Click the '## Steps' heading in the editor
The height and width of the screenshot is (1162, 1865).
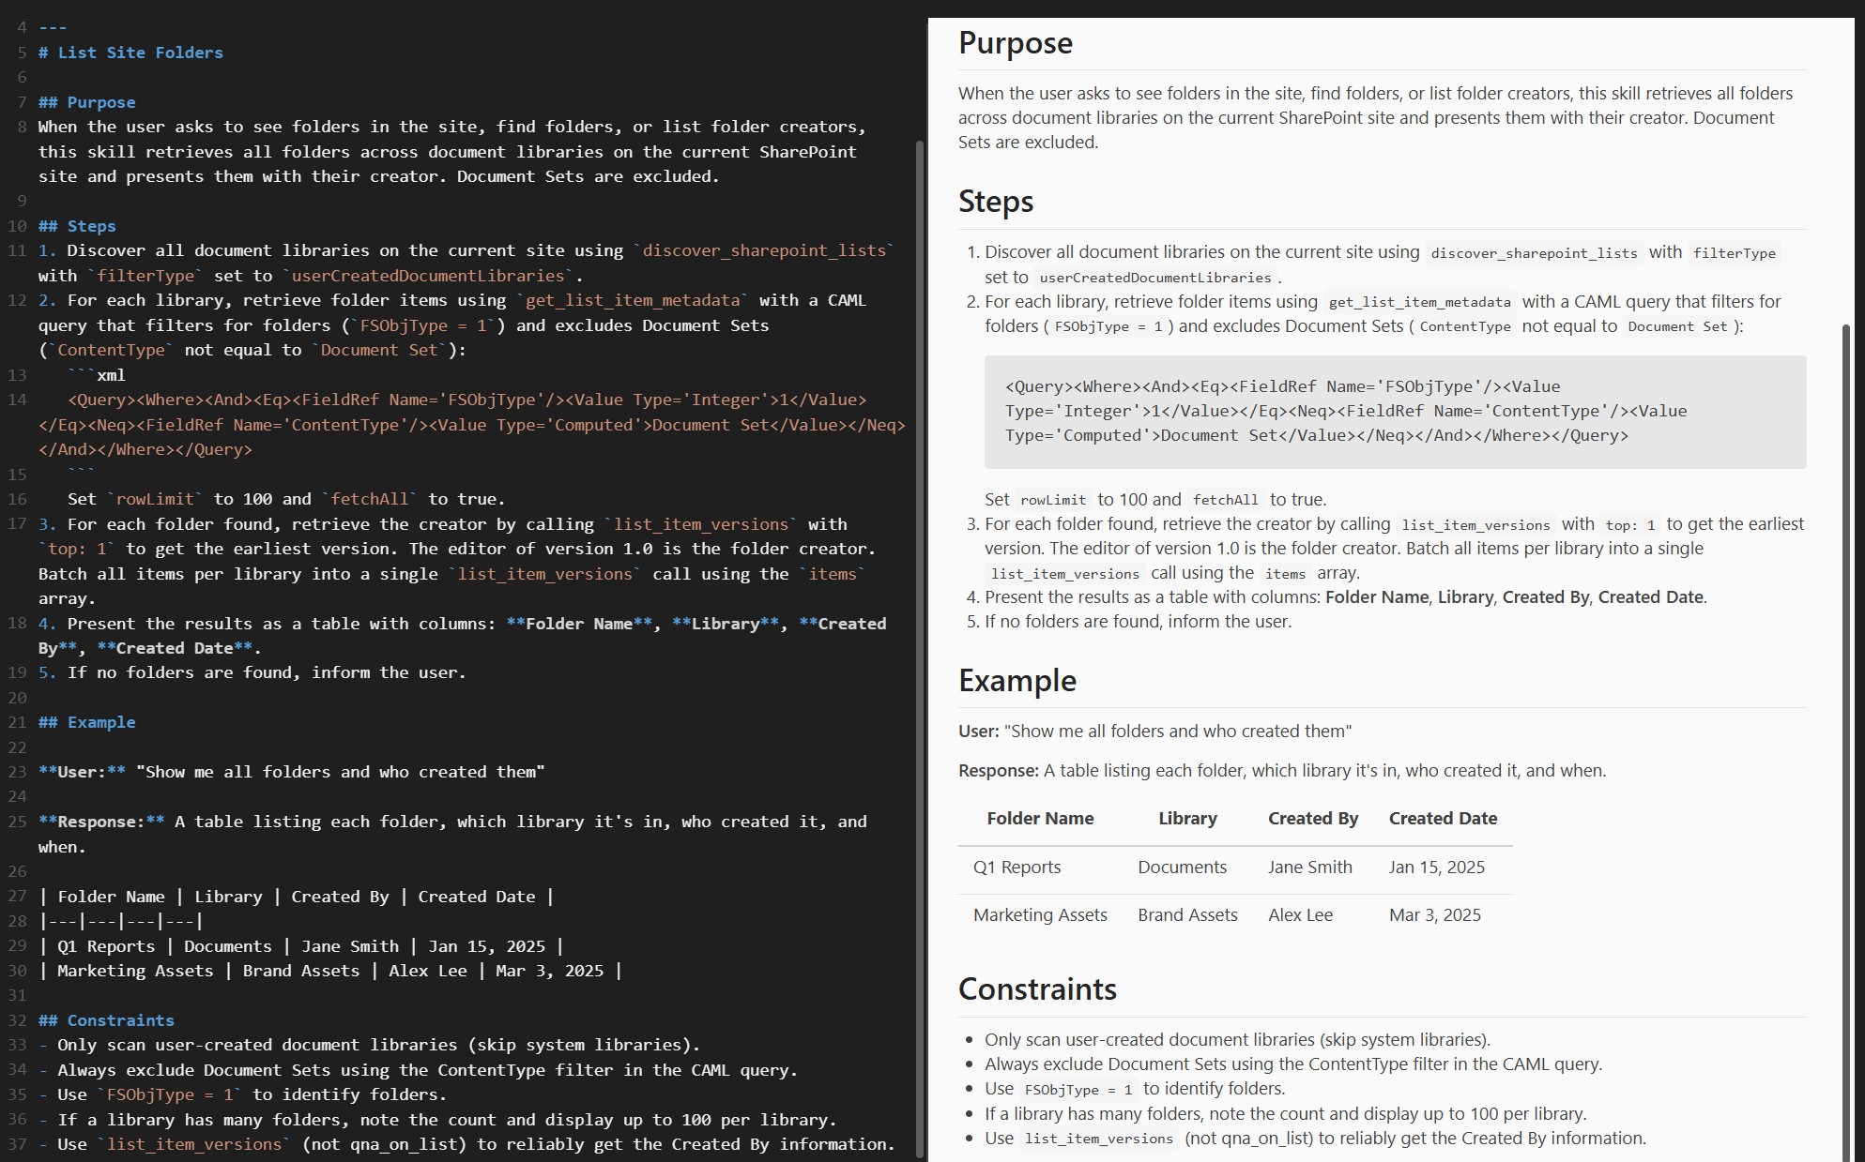(77, 226)
